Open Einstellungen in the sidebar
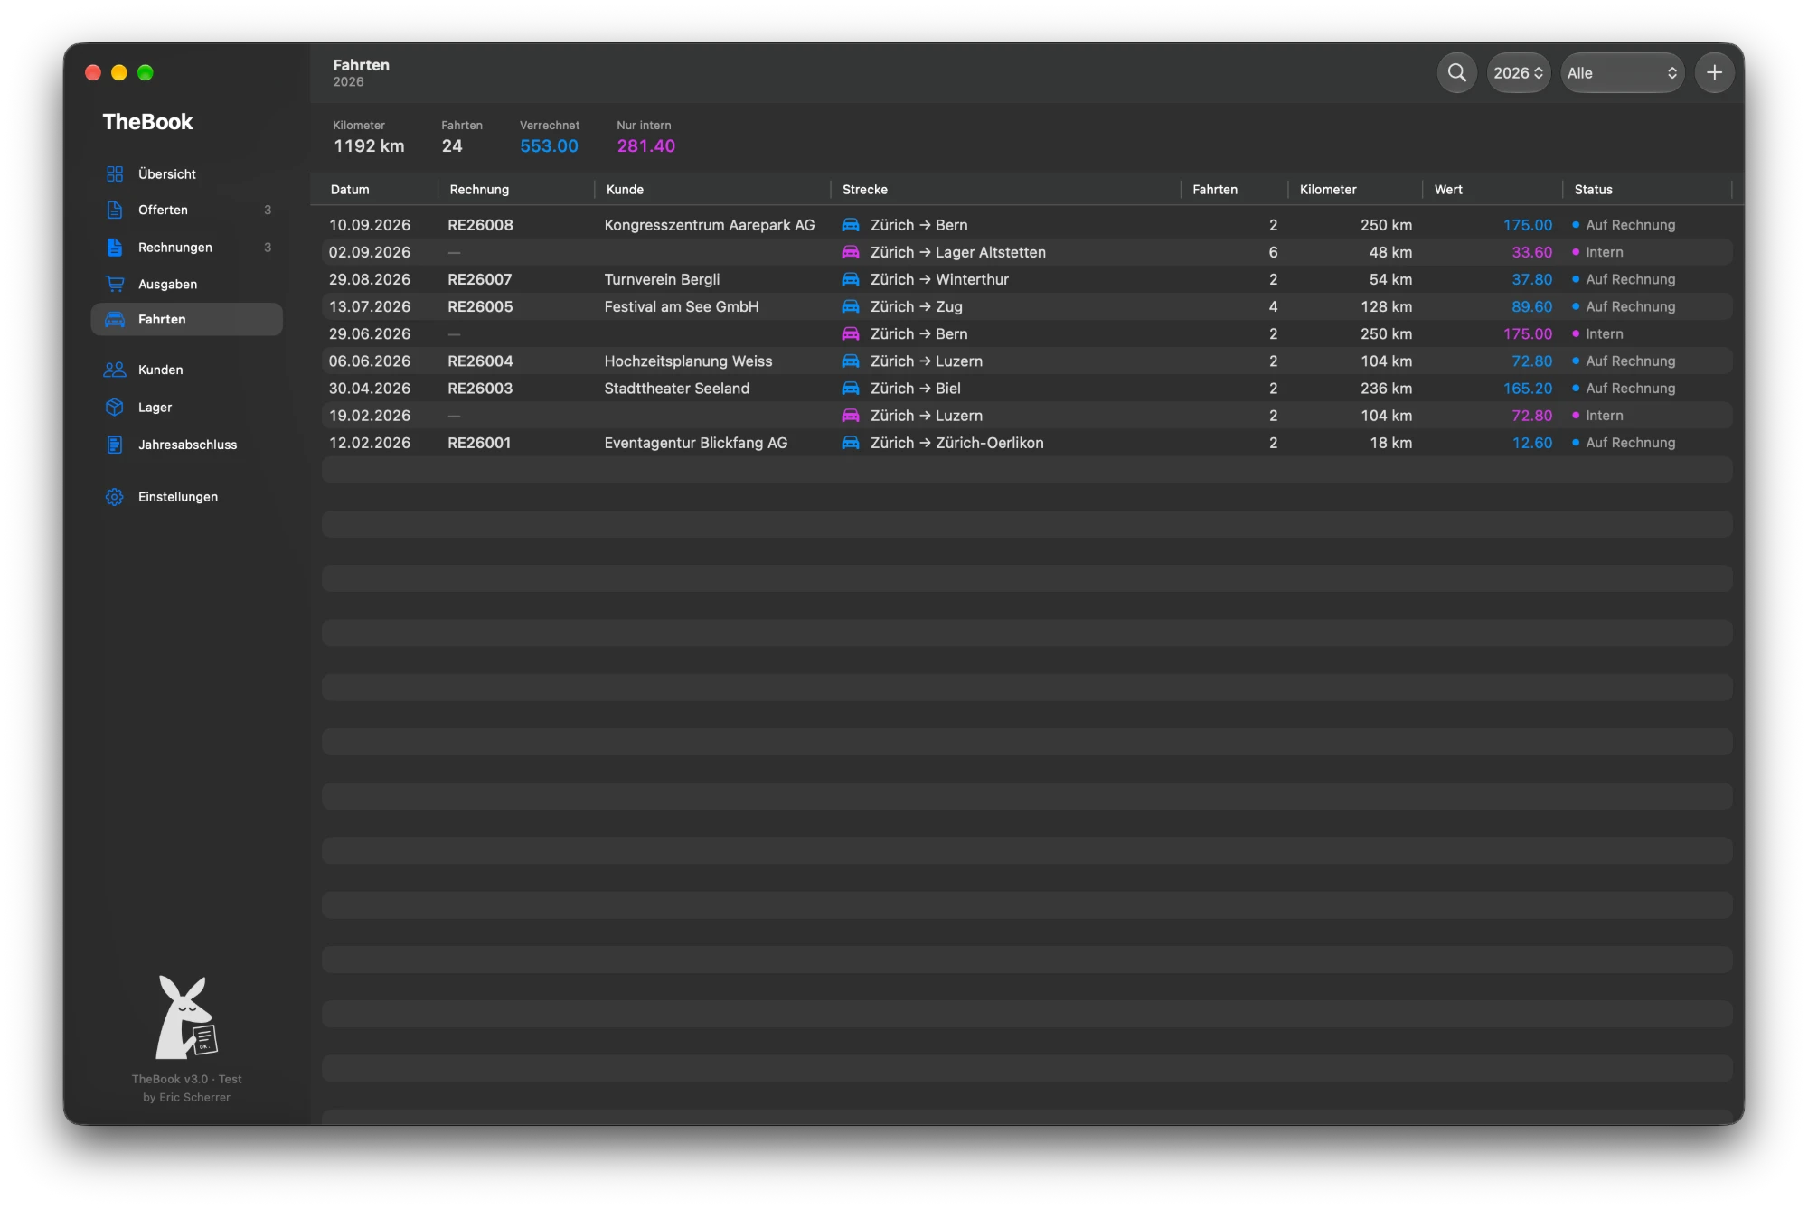 point(187,497)
